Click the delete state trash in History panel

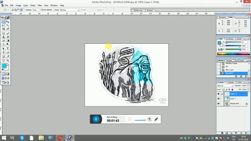[246, 76]
